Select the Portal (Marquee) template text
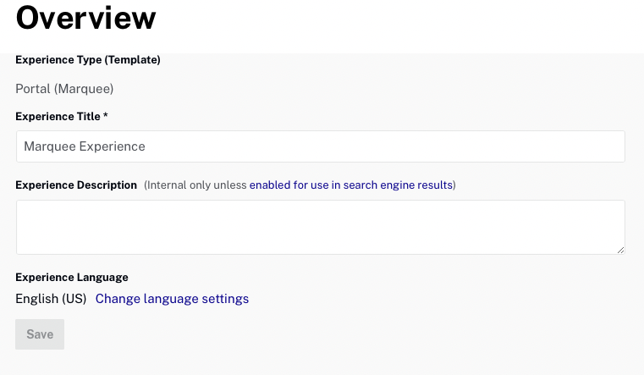 point(64,89)
